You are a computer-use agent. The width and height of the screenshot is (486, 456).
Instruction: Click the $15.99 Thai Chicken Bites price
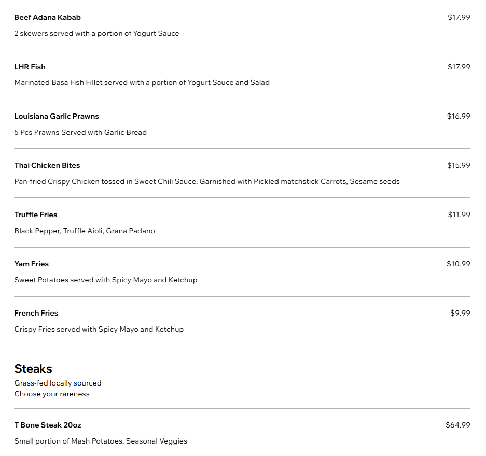pos(459,165)
